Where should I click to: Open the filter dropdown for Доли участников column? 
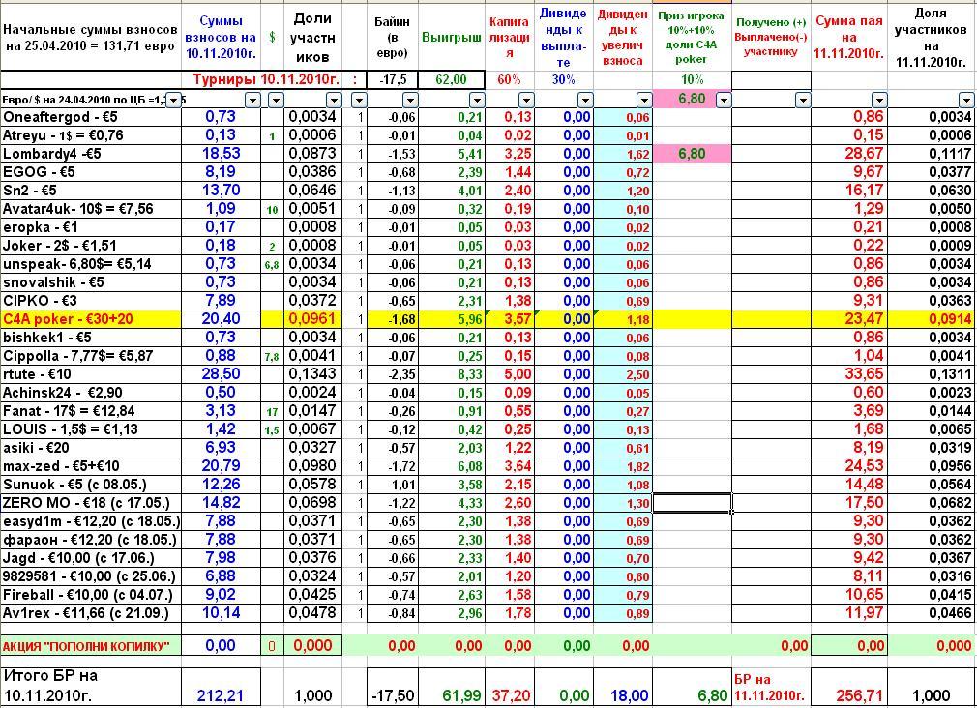334,100
